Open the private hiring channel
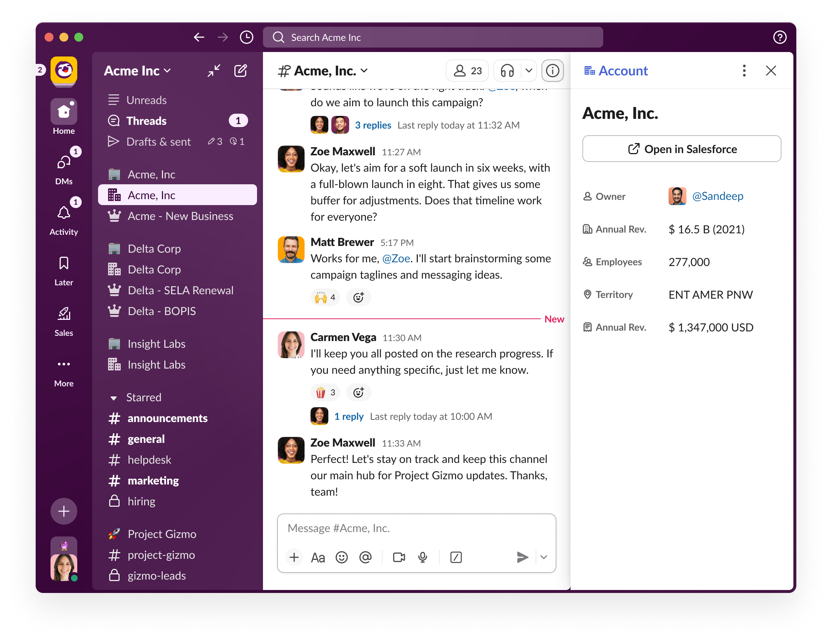Viewport: 832px width, 642px height. coord(177,502)
